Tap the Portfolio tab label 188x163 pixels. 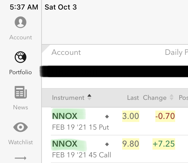point(20,72)
